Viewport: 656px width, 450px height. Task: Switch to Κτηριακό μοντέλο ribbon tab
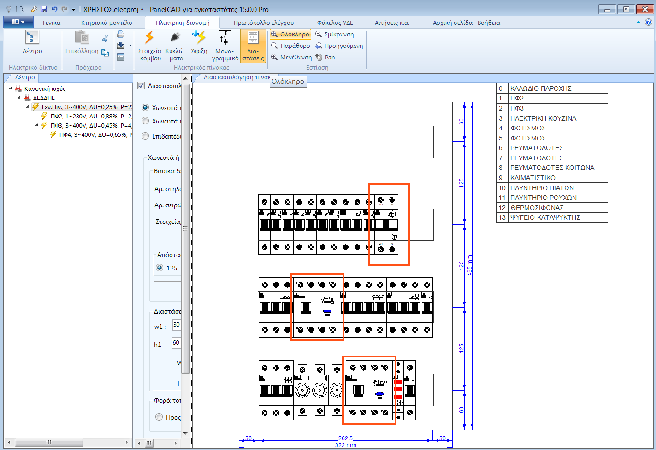[106, 23]
